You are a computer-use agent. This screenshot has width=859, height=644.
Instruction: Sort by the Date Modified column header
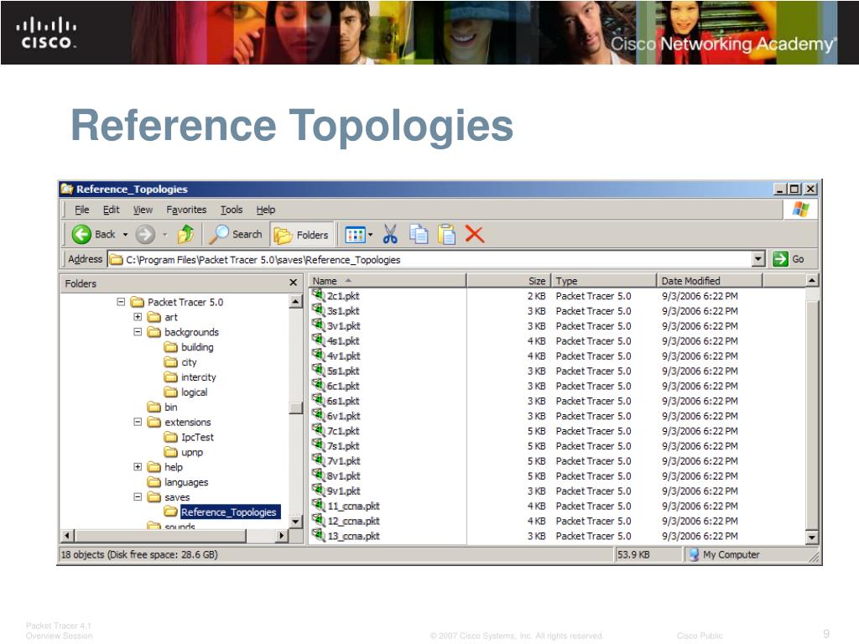click(710, 281)
